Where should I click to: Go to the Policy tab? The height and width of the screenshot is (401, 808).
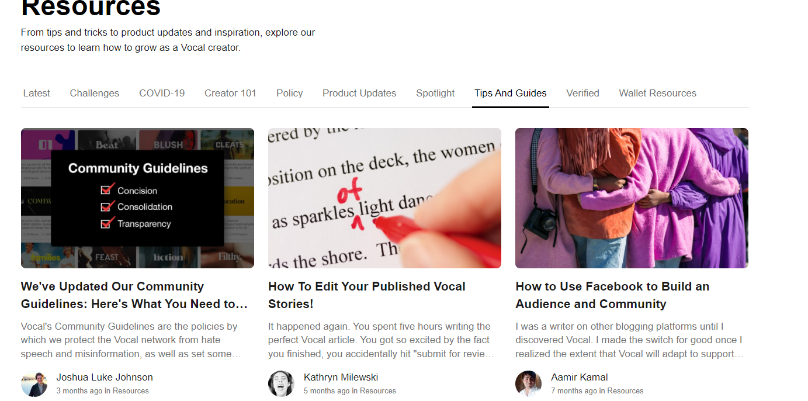coord(290,93)
